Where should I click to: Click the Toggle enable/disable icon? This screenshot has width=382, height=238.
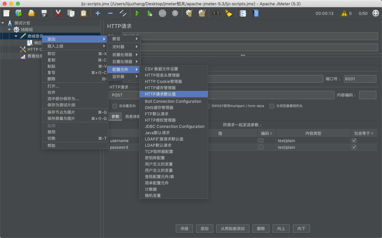(x=123, y=13)
